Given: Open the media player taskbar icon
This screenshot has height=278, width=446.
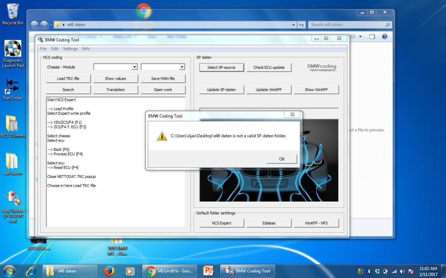Looking at the screenshot, I should tap(130, 271).
